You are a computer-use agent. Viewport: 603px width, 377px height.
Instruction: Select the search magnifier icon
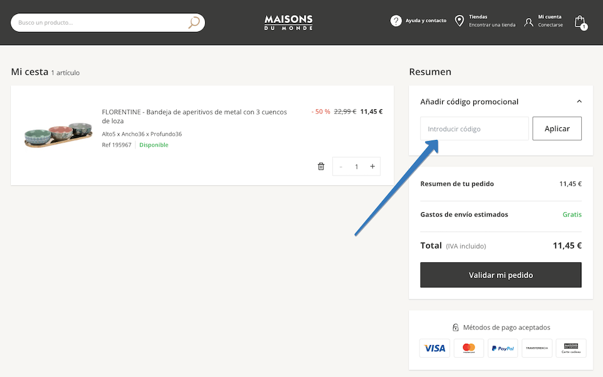(193, 22)
